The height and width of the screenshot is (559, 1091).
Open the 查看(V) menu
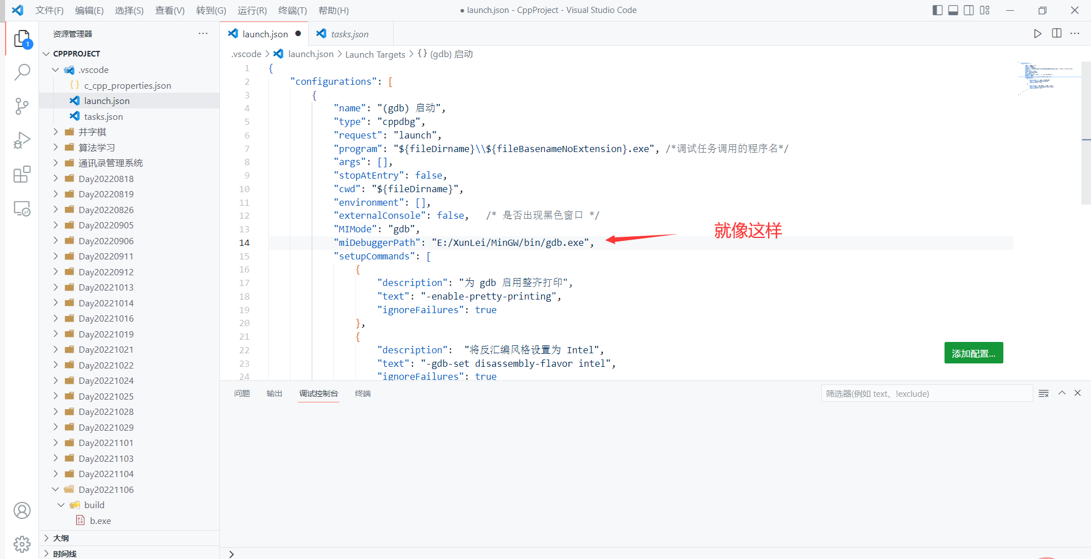pyautogui.click(x=170, y=10)
